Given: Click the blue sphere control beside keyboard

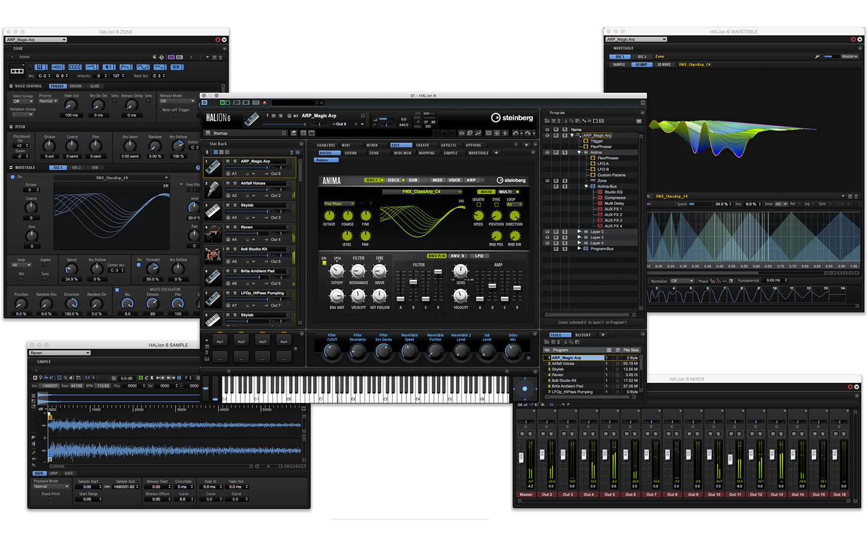Looking at the screenshot, I should [525, 388].
